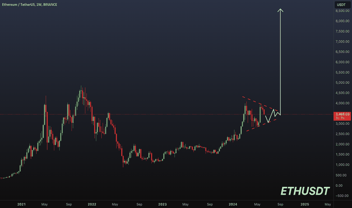Click the 6,000.00 price axis label
This screenshot has width=352, height=208.
[342, 62]
